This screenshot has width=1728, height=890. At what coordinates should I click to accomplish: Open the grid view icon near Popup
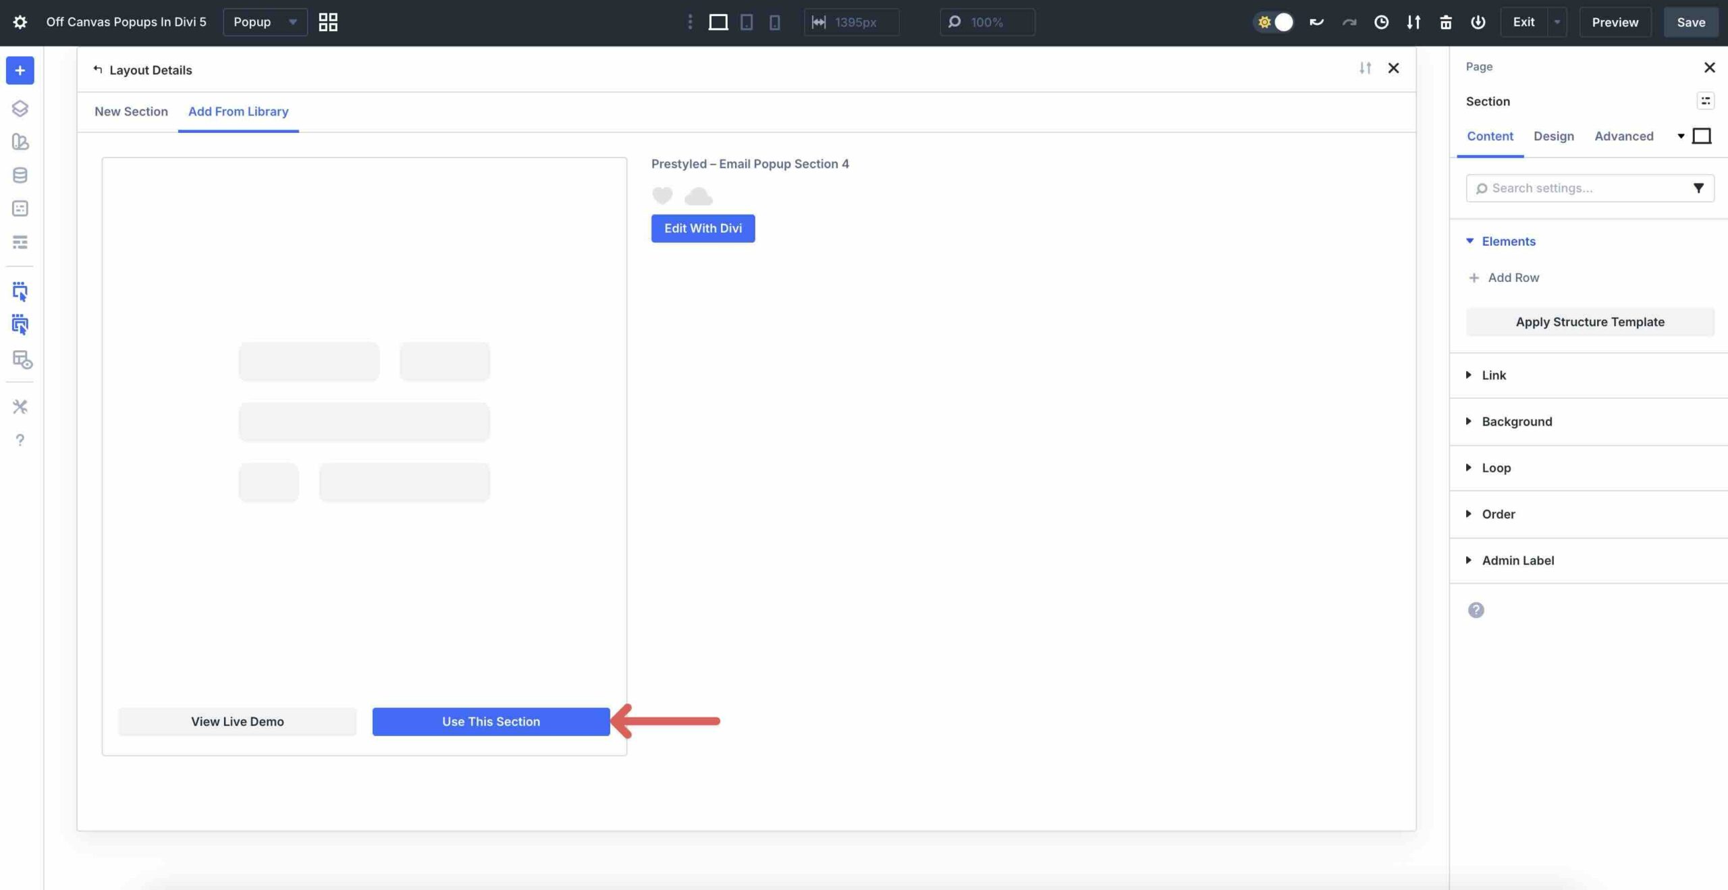[328, 22]
